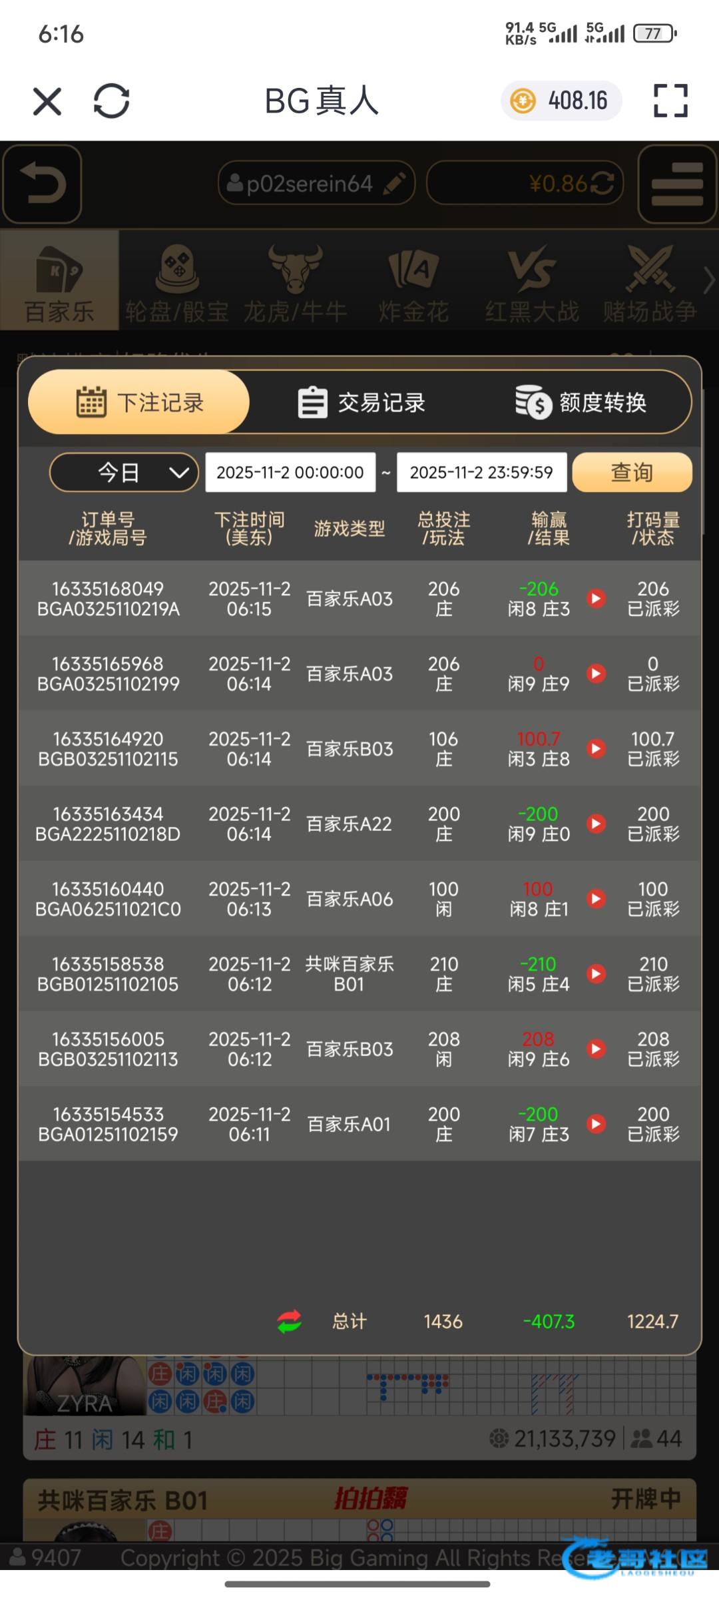Tap the 408.16 coin balance
Image resolution: width=719 pixels, height=1598 pixels.
click(x=561, y=101)
